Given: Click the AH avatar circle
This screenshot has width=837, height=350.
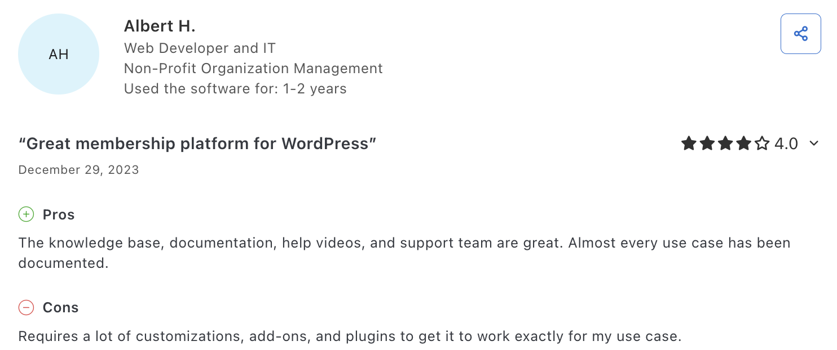Looking at the screenshot, I should coord(59,54).
